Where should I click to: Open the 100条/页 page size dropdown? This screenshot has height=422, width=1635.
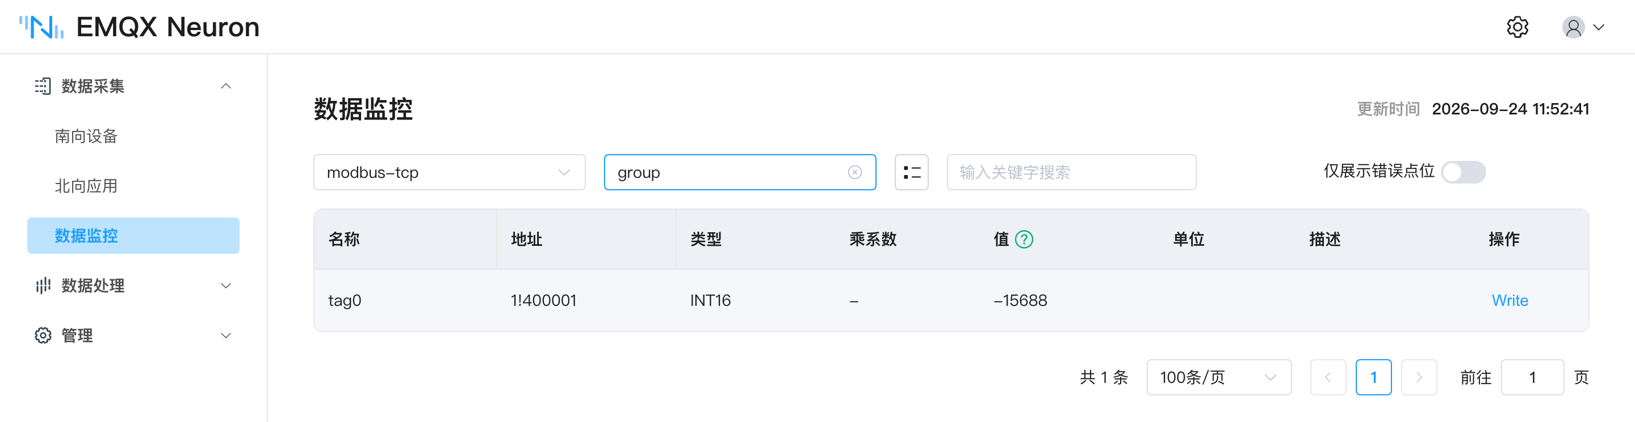point(1219,378)
